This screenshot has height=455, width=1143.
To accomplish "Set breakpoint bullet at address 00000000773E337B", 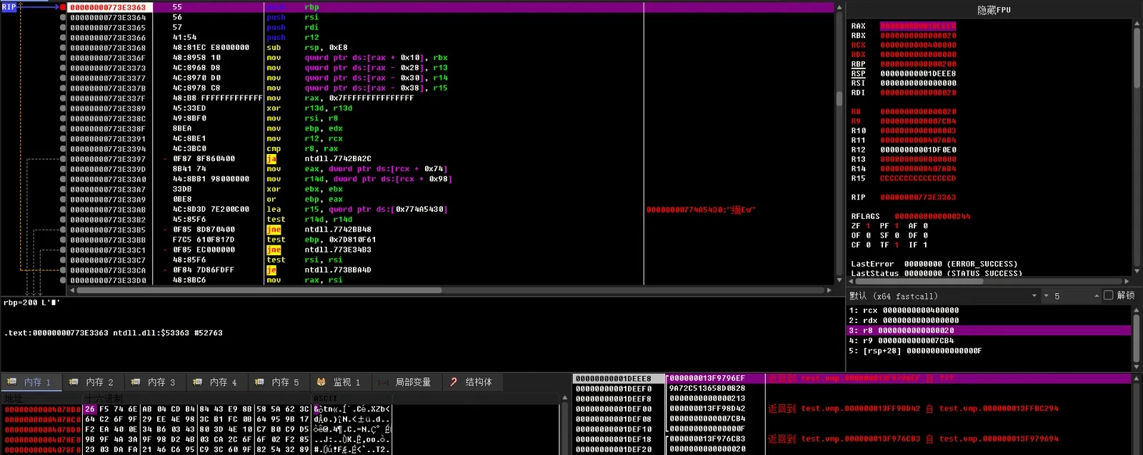I will pos(63,88).
